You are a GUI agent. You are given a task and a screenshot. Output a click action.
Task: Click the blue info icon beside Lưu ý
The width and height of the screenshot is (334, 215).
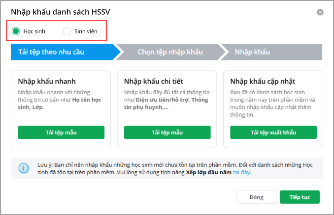(23, 168)
